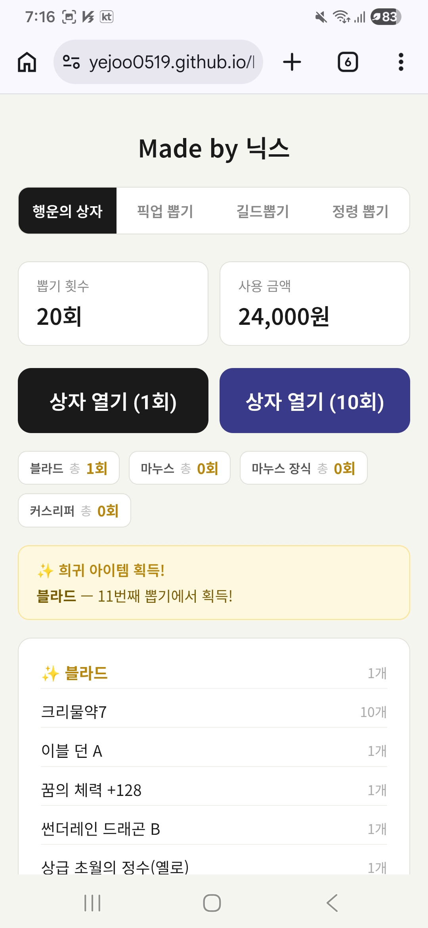Focus the URL address bar
428x928 pixels.
170,62
